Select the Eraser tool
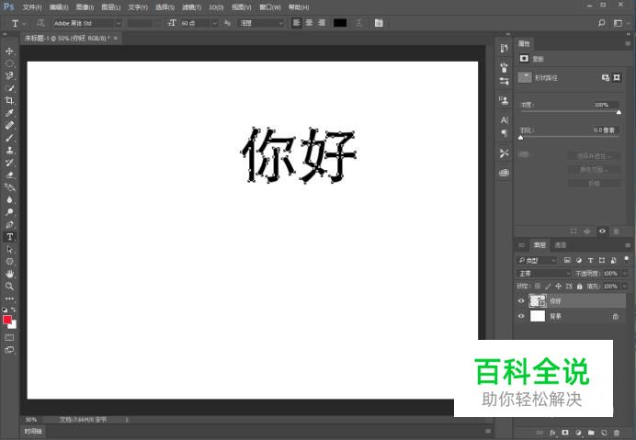Screen dimensions: 636x440 (10, 175)
